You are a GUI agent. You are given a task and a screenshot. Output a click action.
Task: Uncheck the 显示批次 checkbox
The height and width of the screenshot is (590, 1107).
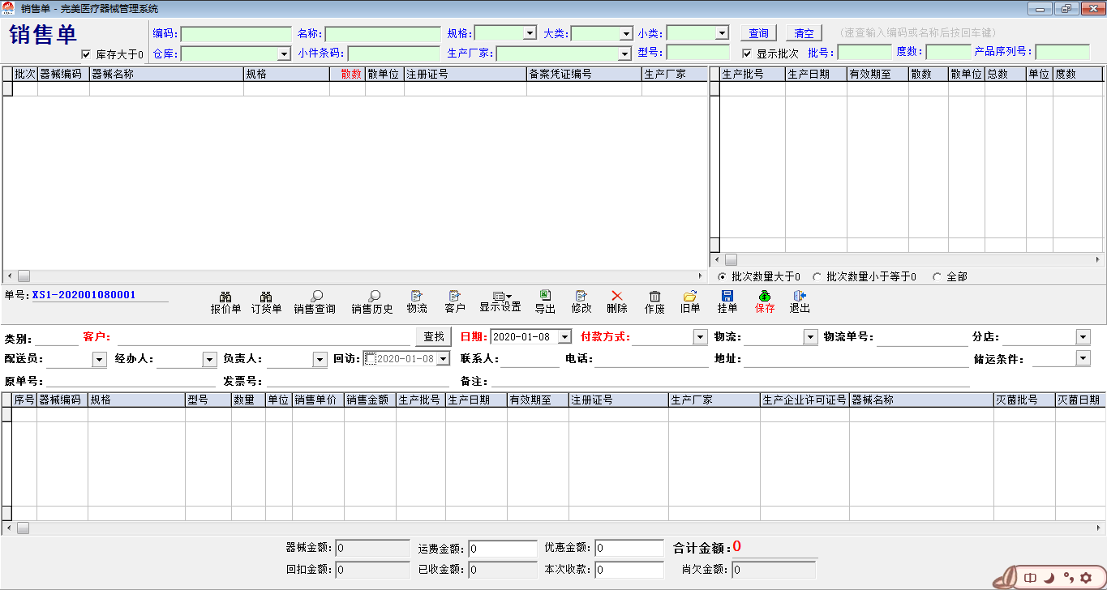coord(747,53)
